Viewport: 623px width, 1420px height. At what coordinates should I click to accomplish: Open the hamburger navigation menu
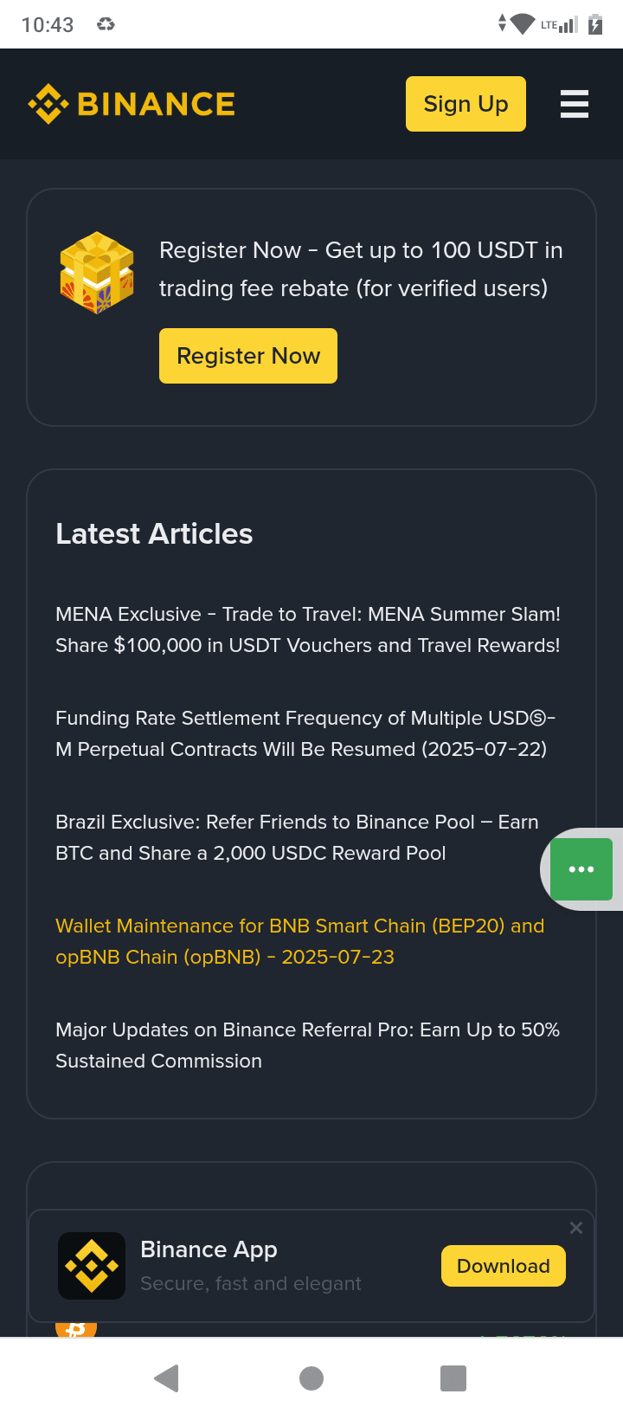[575, 104]
